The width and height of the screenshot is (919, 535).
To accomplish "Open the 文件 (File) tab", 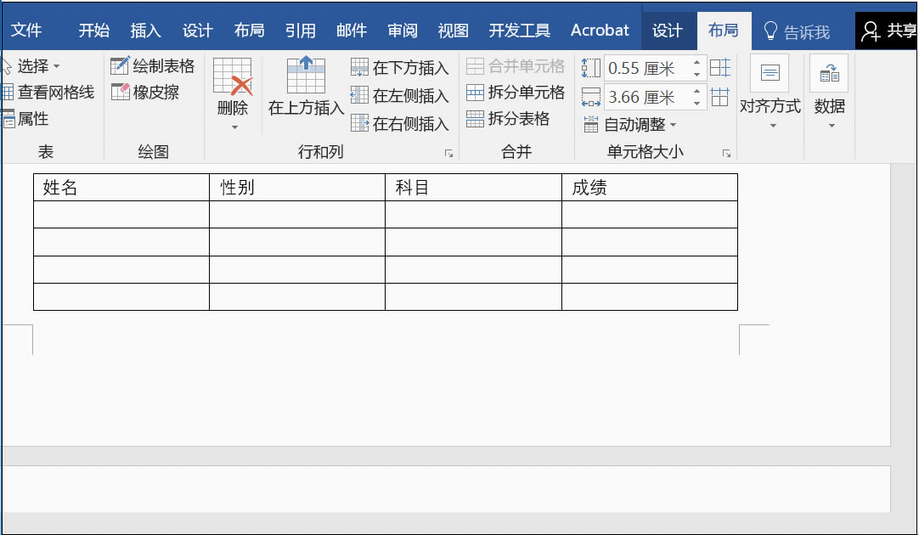I will coord(26,31).
